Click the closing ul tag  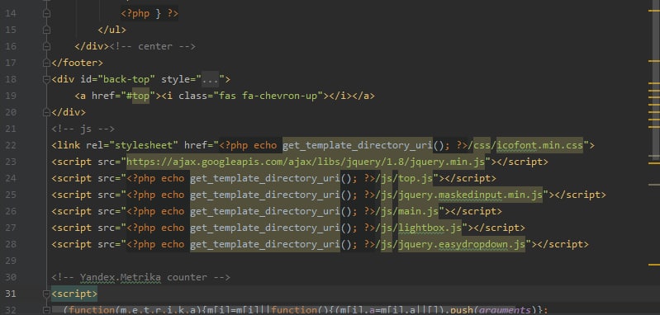(x=112, y=30)
